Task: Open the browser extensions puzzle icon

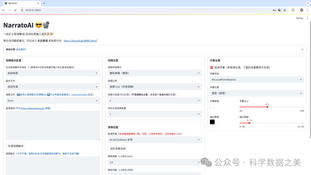Action: point(293,10)
